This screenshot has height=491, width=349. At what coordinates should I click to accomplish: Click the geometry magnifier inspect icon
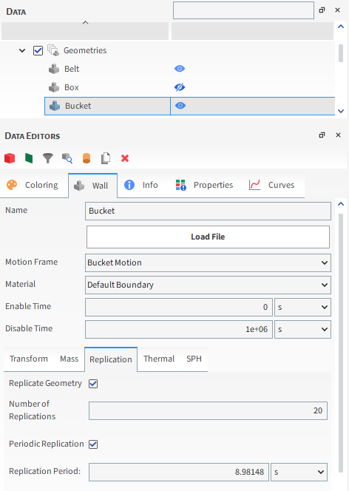[67, 158]
